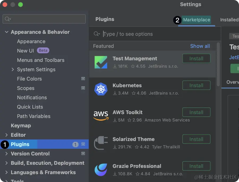
Task: Switch to the Installed tab
Action: (x=229, y=20)
